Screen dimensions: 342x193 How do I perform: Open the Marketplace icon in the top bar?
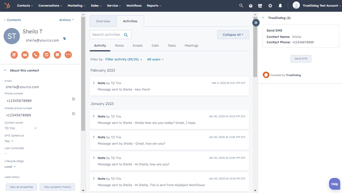pyautogui.click(x=260, y=6)
